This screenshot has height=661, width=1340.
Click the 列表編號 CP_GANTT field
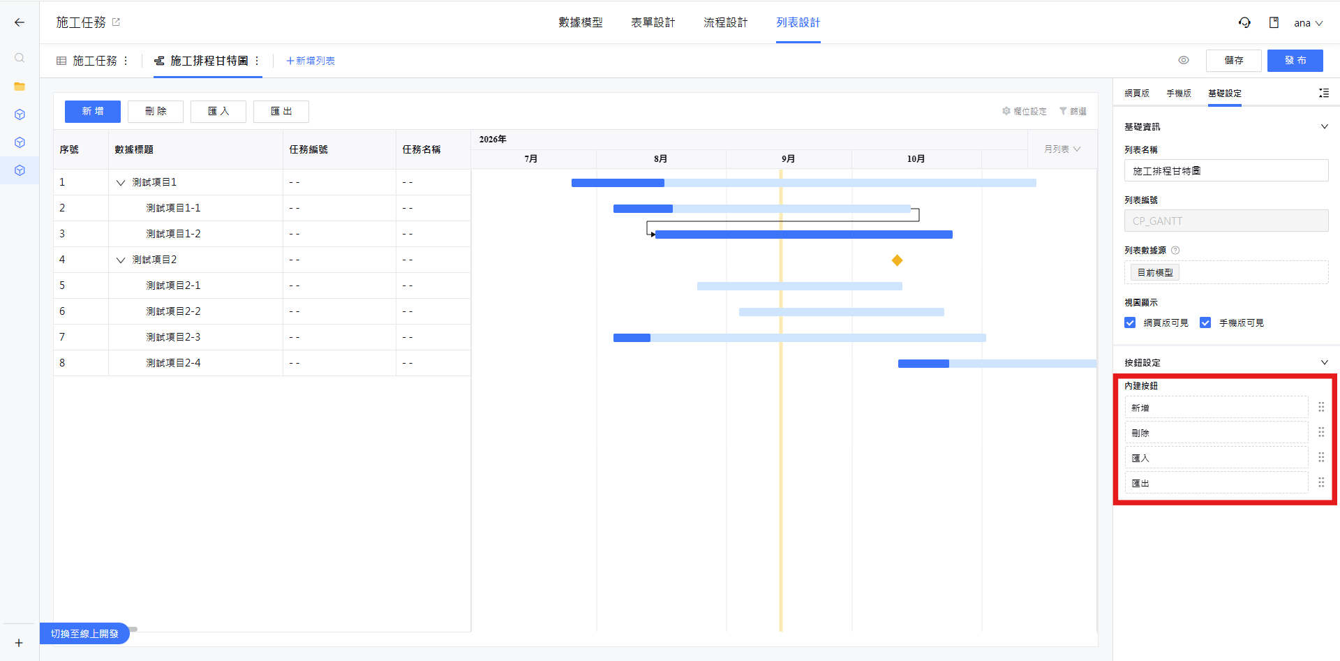[1226, 221]
